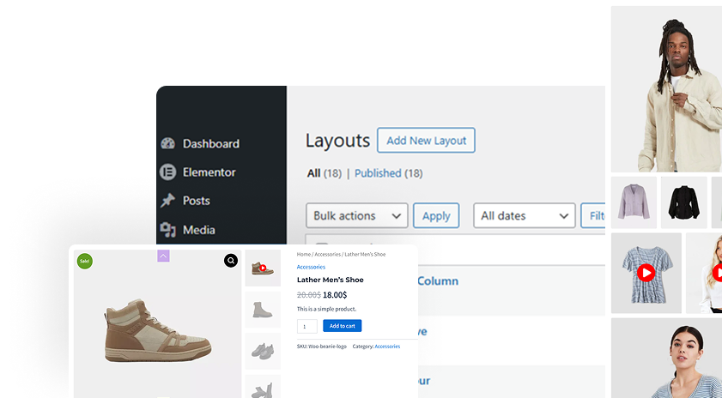Click the Posts pushpin icon
722x398 pixels.
pos(167,201)
